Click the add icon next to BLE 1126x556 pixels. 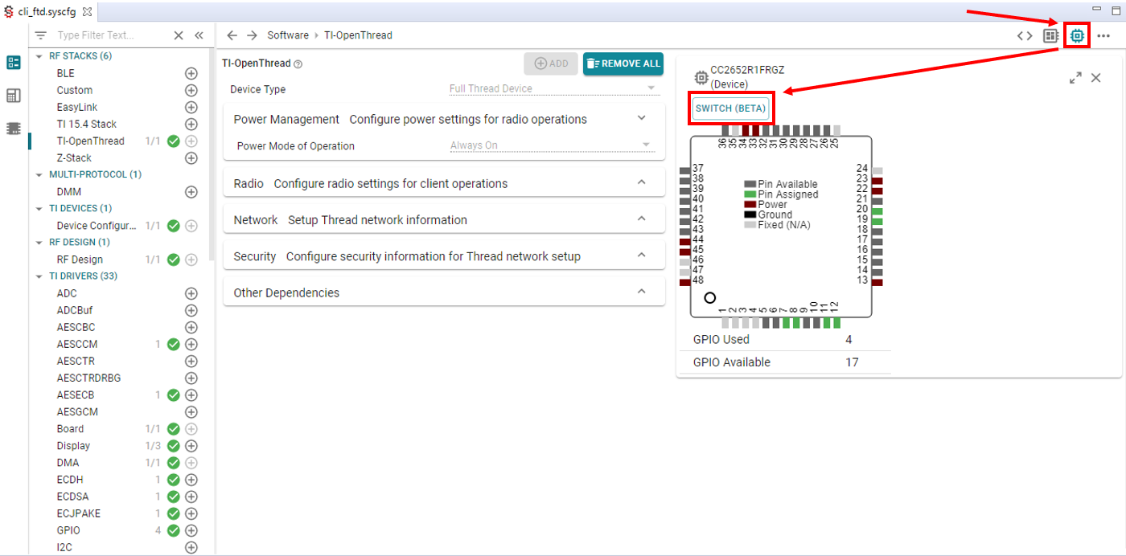(191, 73)
